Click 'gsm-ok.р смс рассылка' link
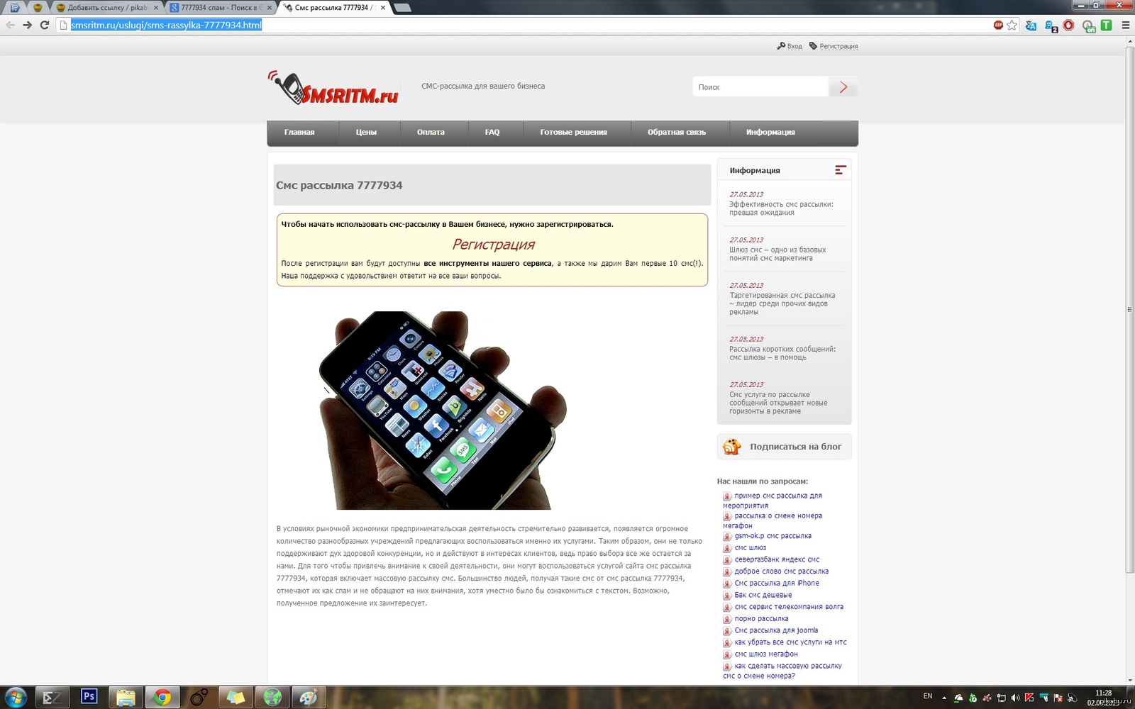Viewport: 1135px width, 709px height. (x=773, y=536)
